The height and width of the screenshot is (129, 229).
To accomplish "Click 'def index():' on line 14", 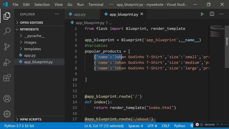I will click(98, 102).
